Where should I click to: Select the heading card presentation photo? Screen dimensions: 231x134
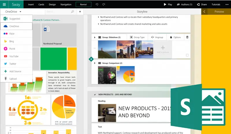point(107,113)
